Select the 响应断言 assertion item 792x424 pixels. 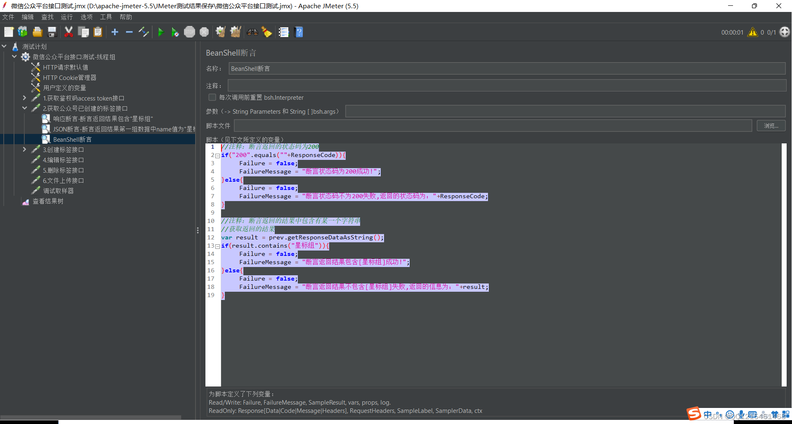(x=103, y=119)
